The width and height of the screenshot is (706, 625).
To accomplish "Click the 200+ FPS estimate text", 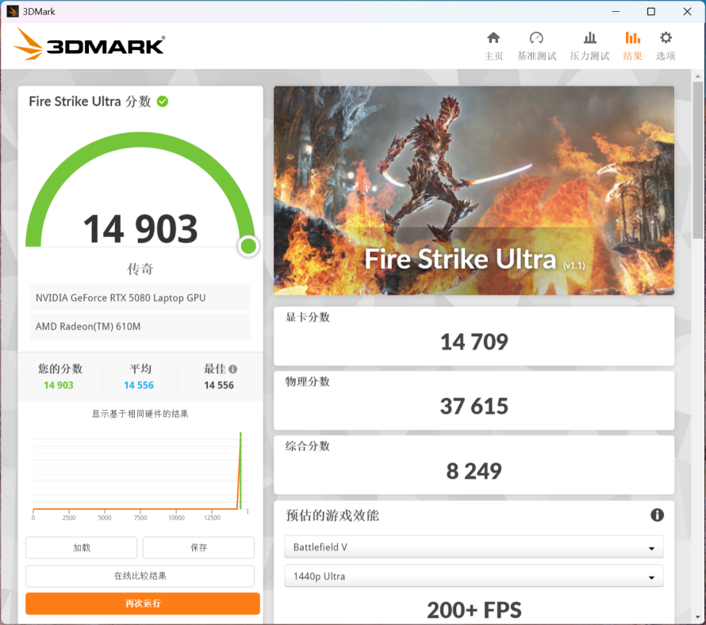I will pyautogui.click(x=474, y=610).
